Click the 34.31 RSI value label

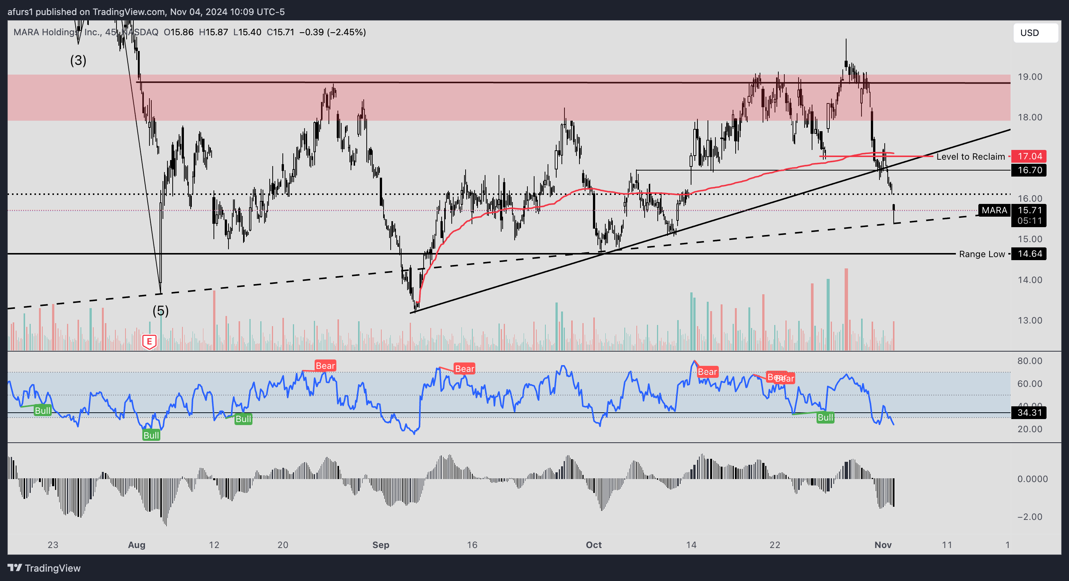(x=1029, y=412)
